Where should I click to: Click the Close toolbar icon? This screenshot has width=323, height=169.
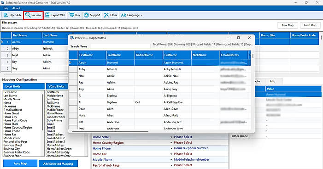click(x=106, y=15)
